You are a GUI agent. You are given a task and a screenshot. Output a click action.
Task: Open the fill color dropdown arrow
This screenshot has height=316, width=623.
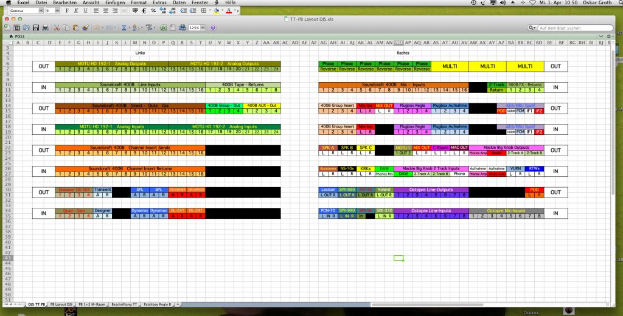coord(223,11)
